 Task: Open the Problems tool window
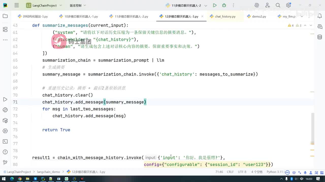coord(5,152)
